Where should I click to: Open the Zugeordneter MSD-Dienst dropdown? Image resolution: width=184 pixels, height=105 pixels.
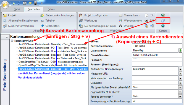click(x=180, y=92)
